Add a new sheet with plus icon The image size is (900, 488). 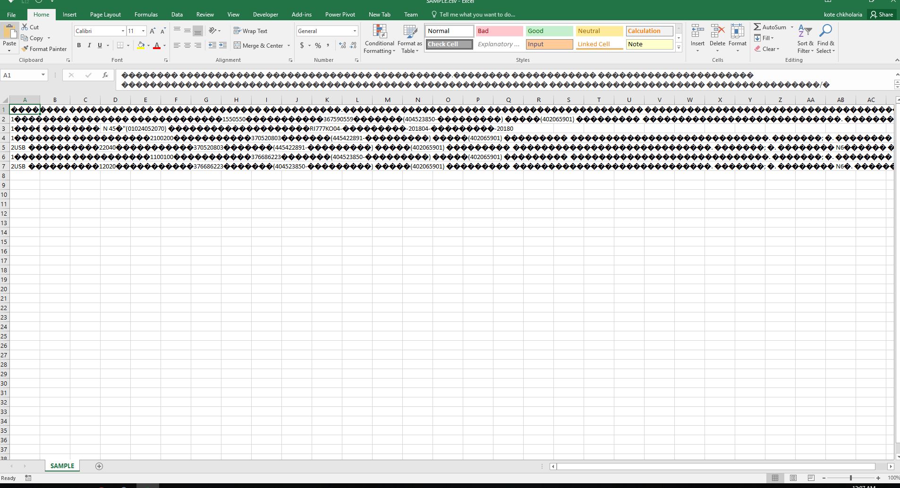(x=99, y=466)
